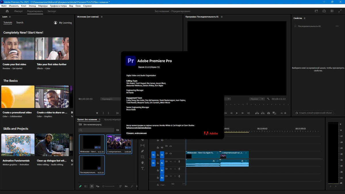This screenshot has height=194, width=345.
Task: Select the Type tool
Action: [143, 168]
